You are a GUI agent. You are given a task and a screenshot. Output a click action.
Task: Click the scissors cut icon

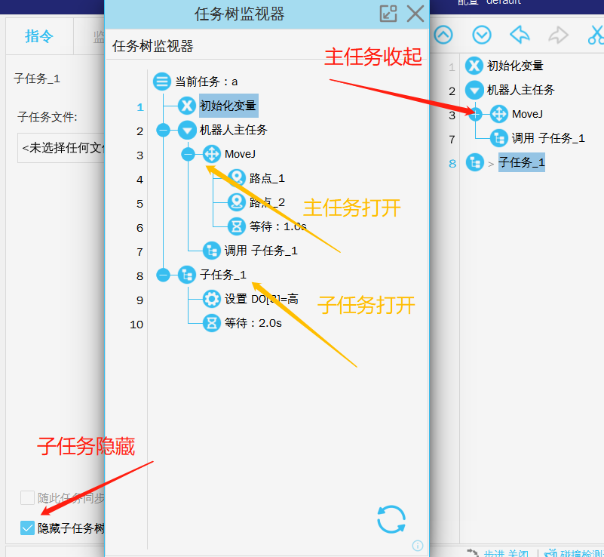coord(596,35)
